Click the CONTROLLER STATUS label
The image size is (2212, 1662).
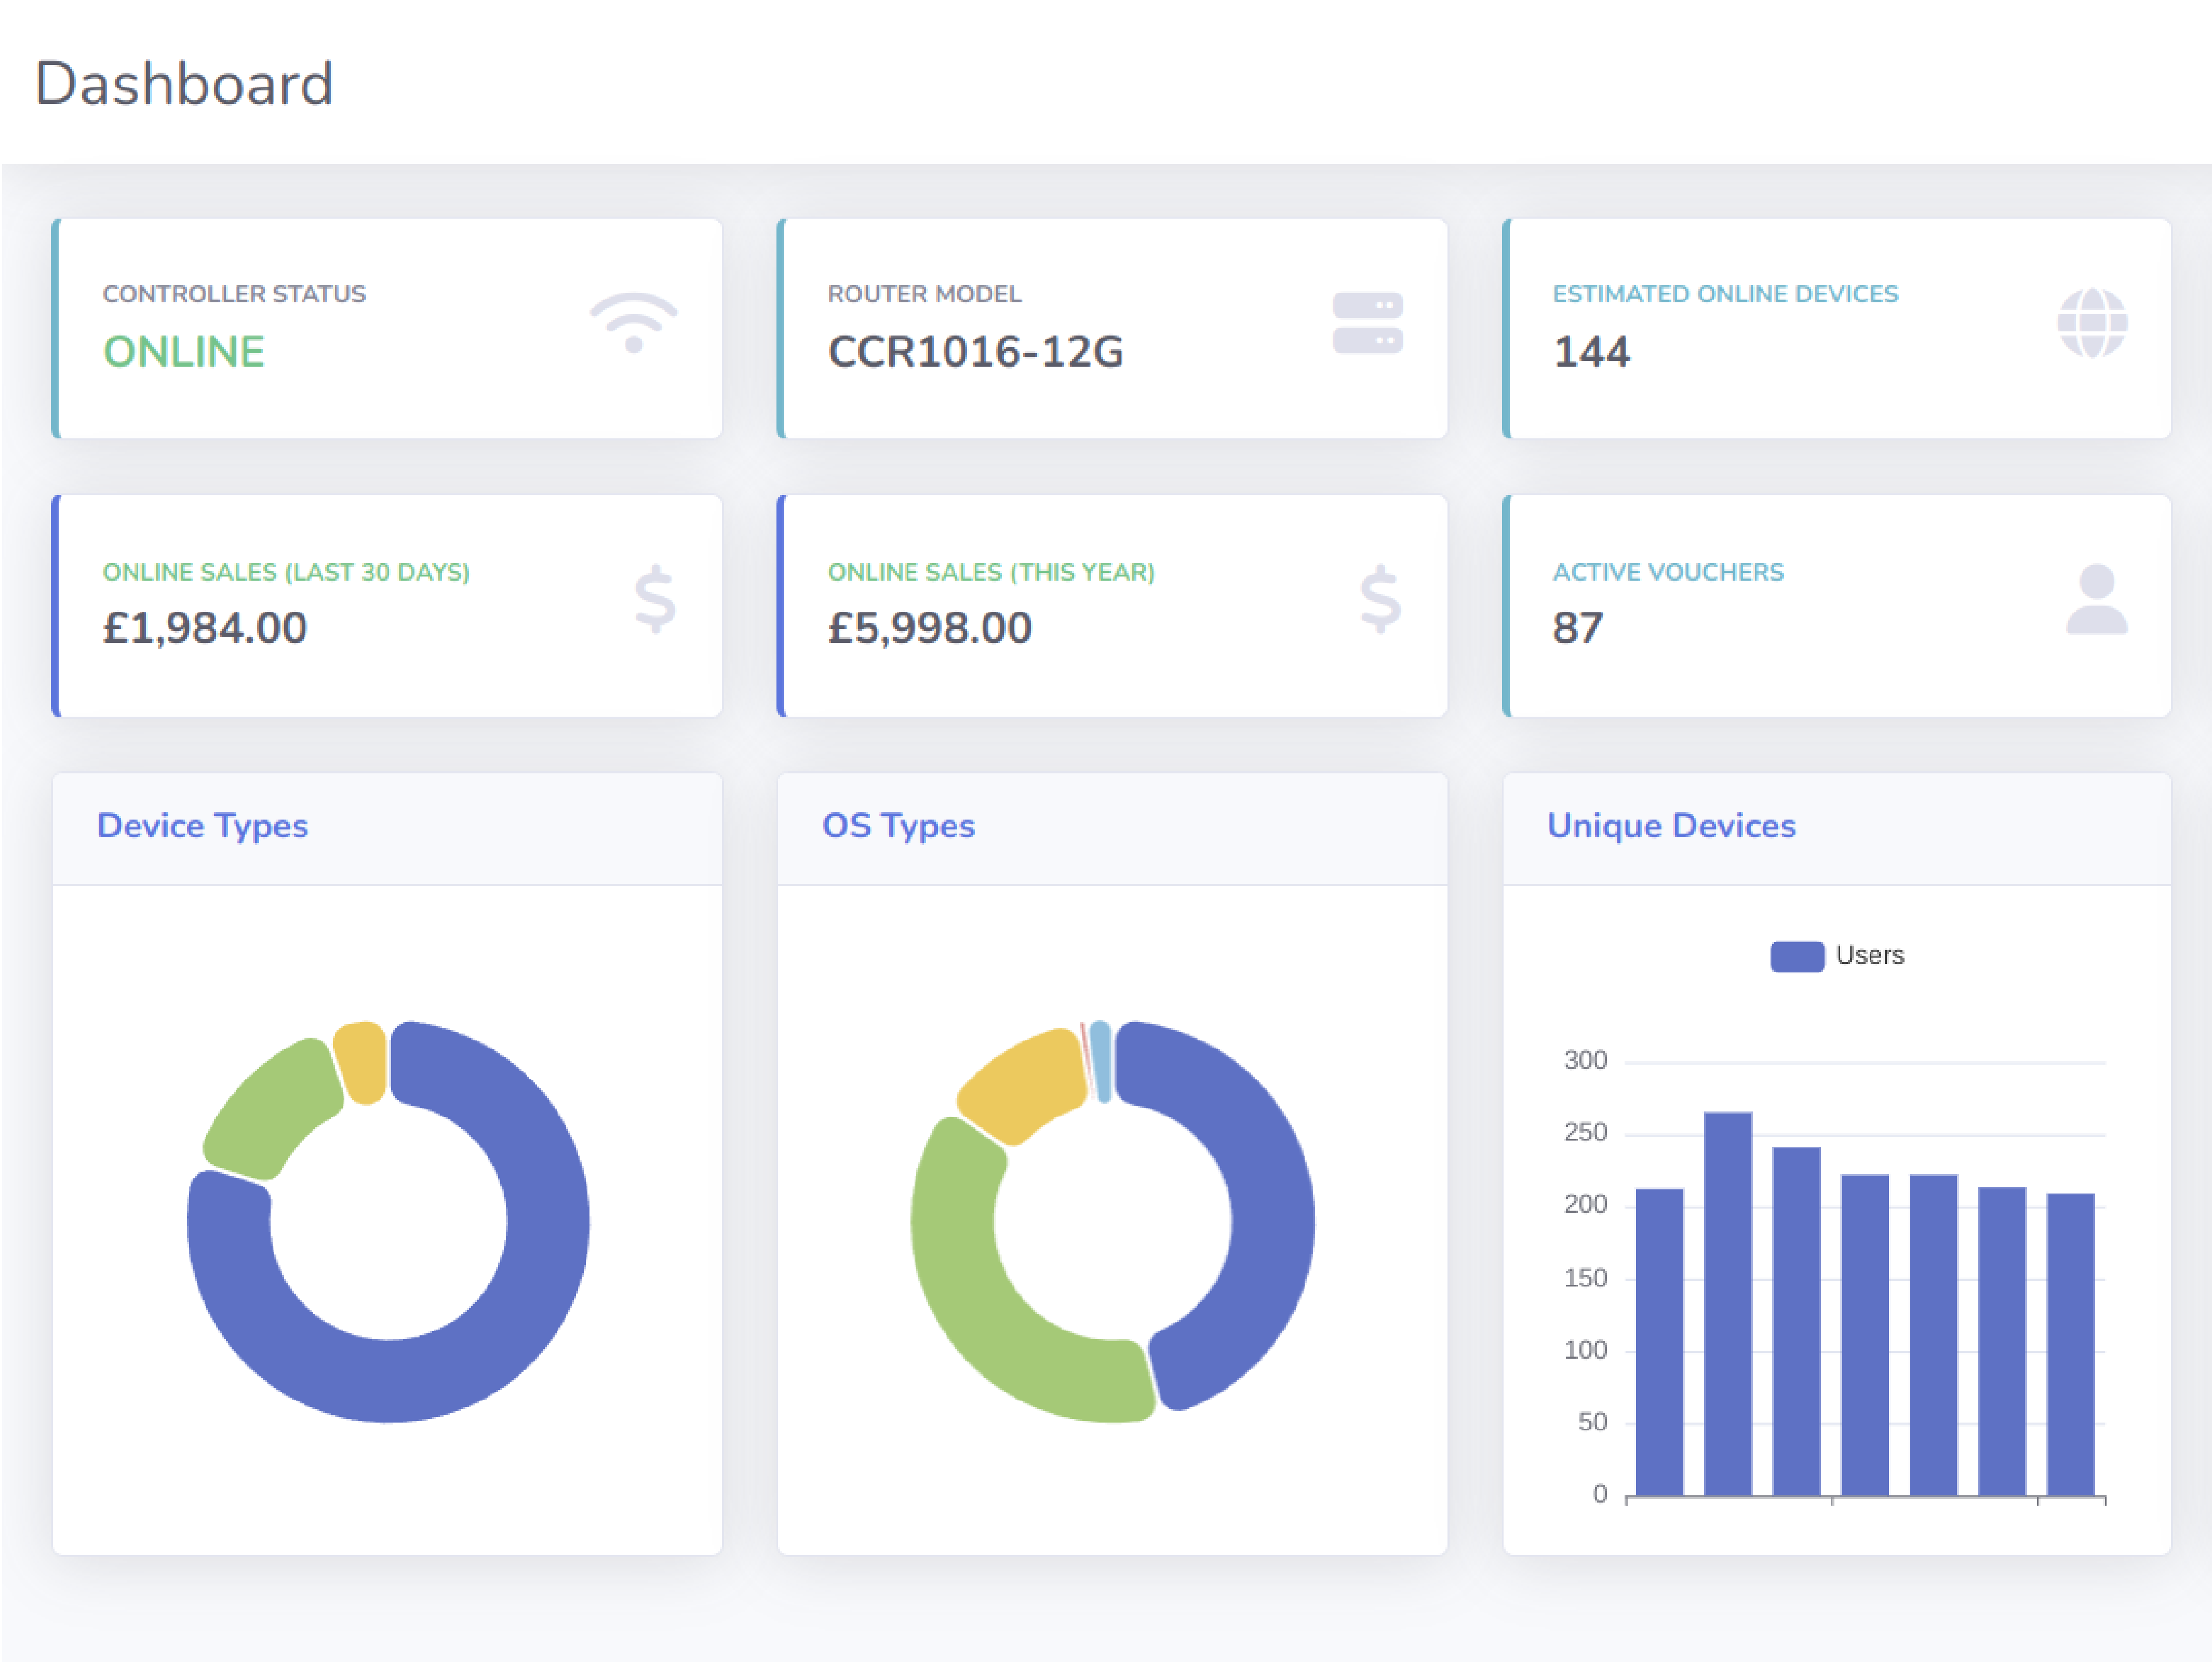pyautogui.click(x=234, y=294)
